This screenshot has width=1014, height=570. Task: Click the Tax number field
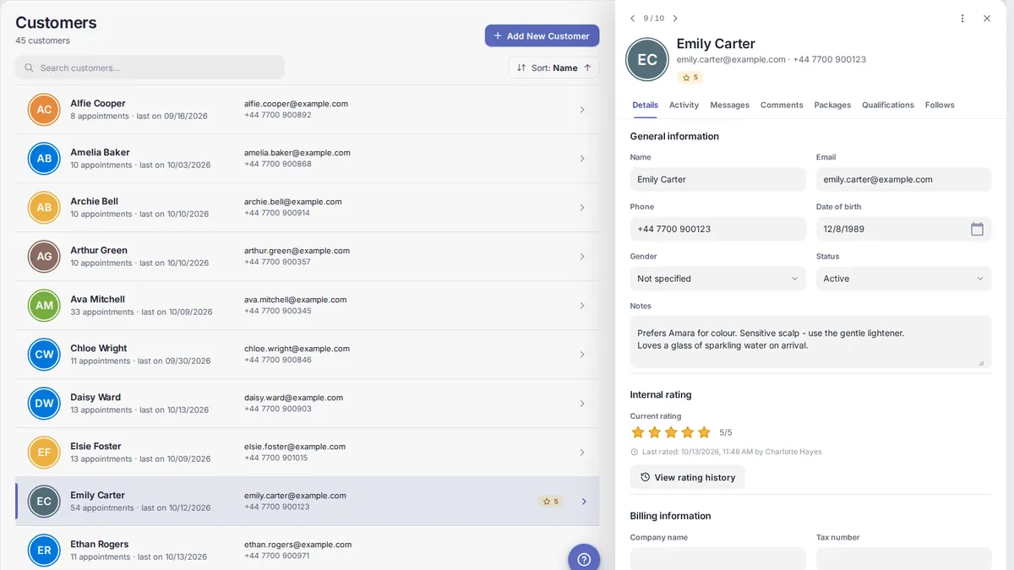(903, 558)
